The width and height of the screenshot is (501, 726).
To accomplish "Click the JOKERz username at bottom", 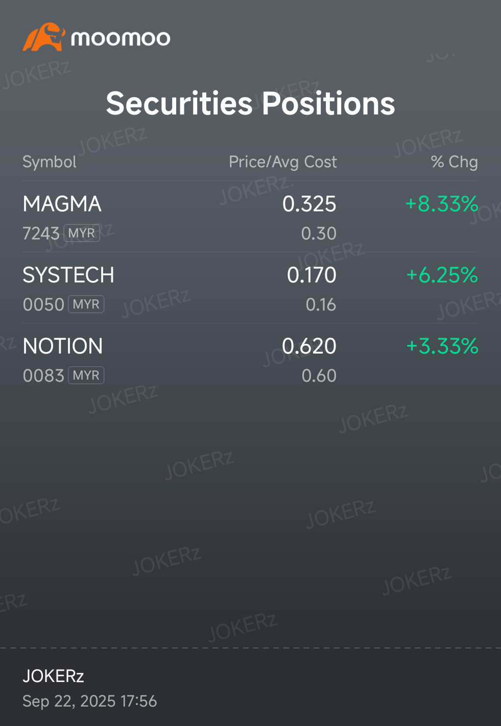I will [53, 676].
